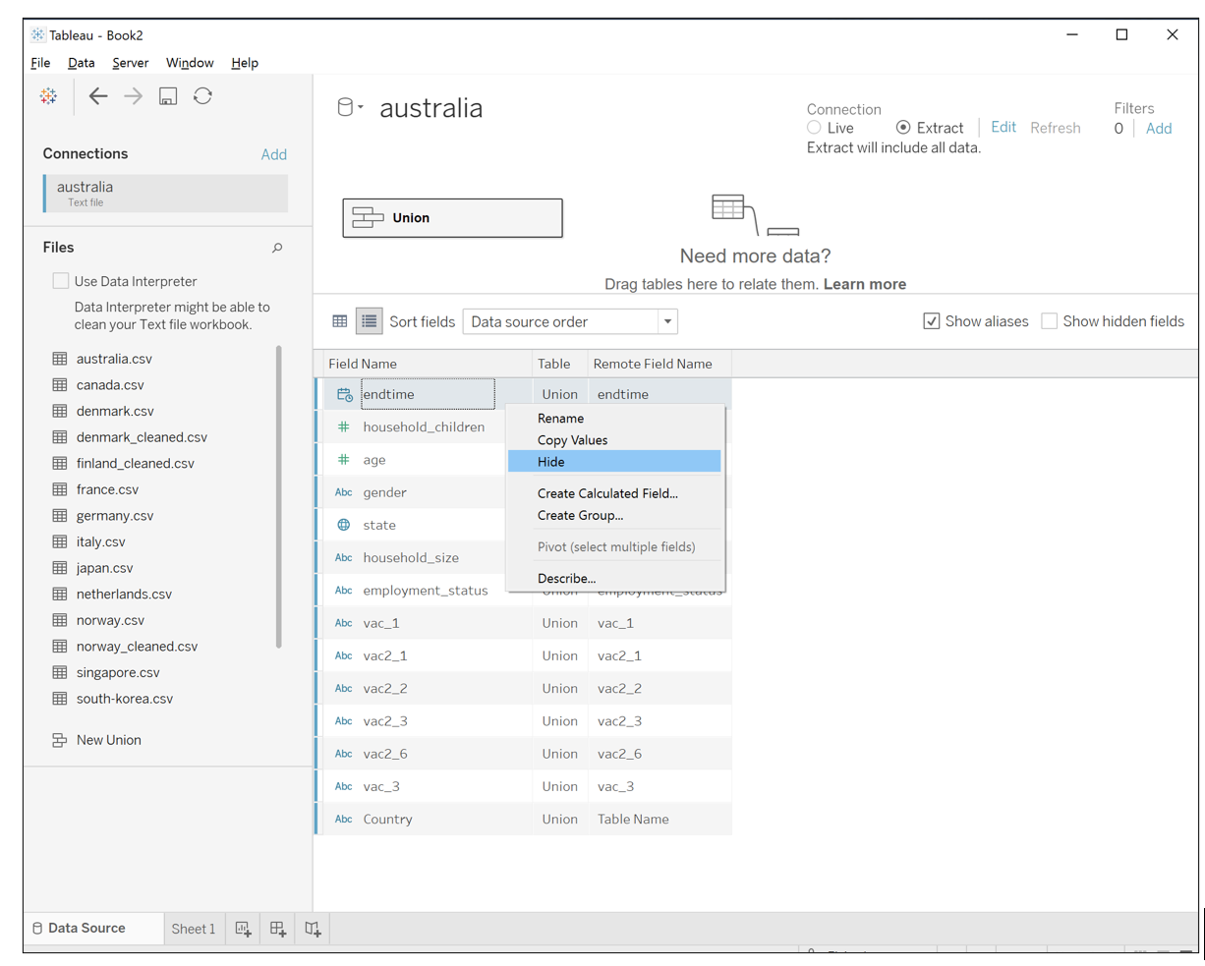Select france.csv in the Files list
The height and width of the screenshot is (966, 1205).
click(x=107, y=489)
